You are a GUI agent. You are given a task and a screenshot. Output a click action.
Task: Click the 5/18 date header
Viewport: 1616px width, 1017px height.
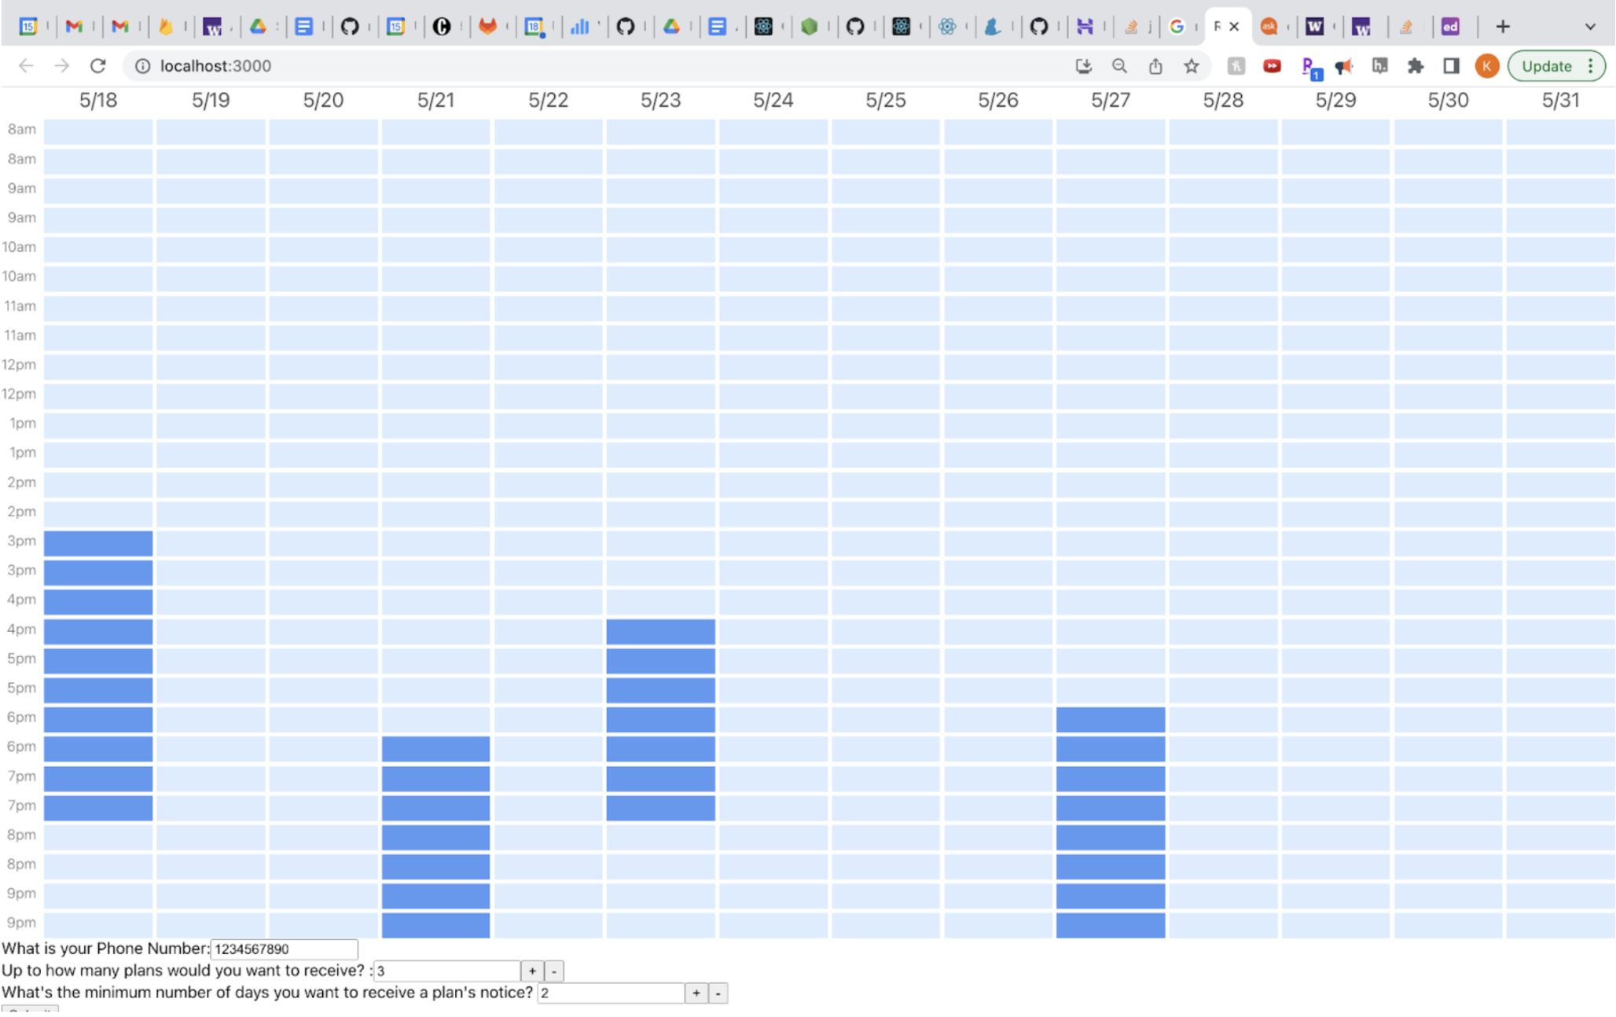pyautogui.click(x=98, y=100)
